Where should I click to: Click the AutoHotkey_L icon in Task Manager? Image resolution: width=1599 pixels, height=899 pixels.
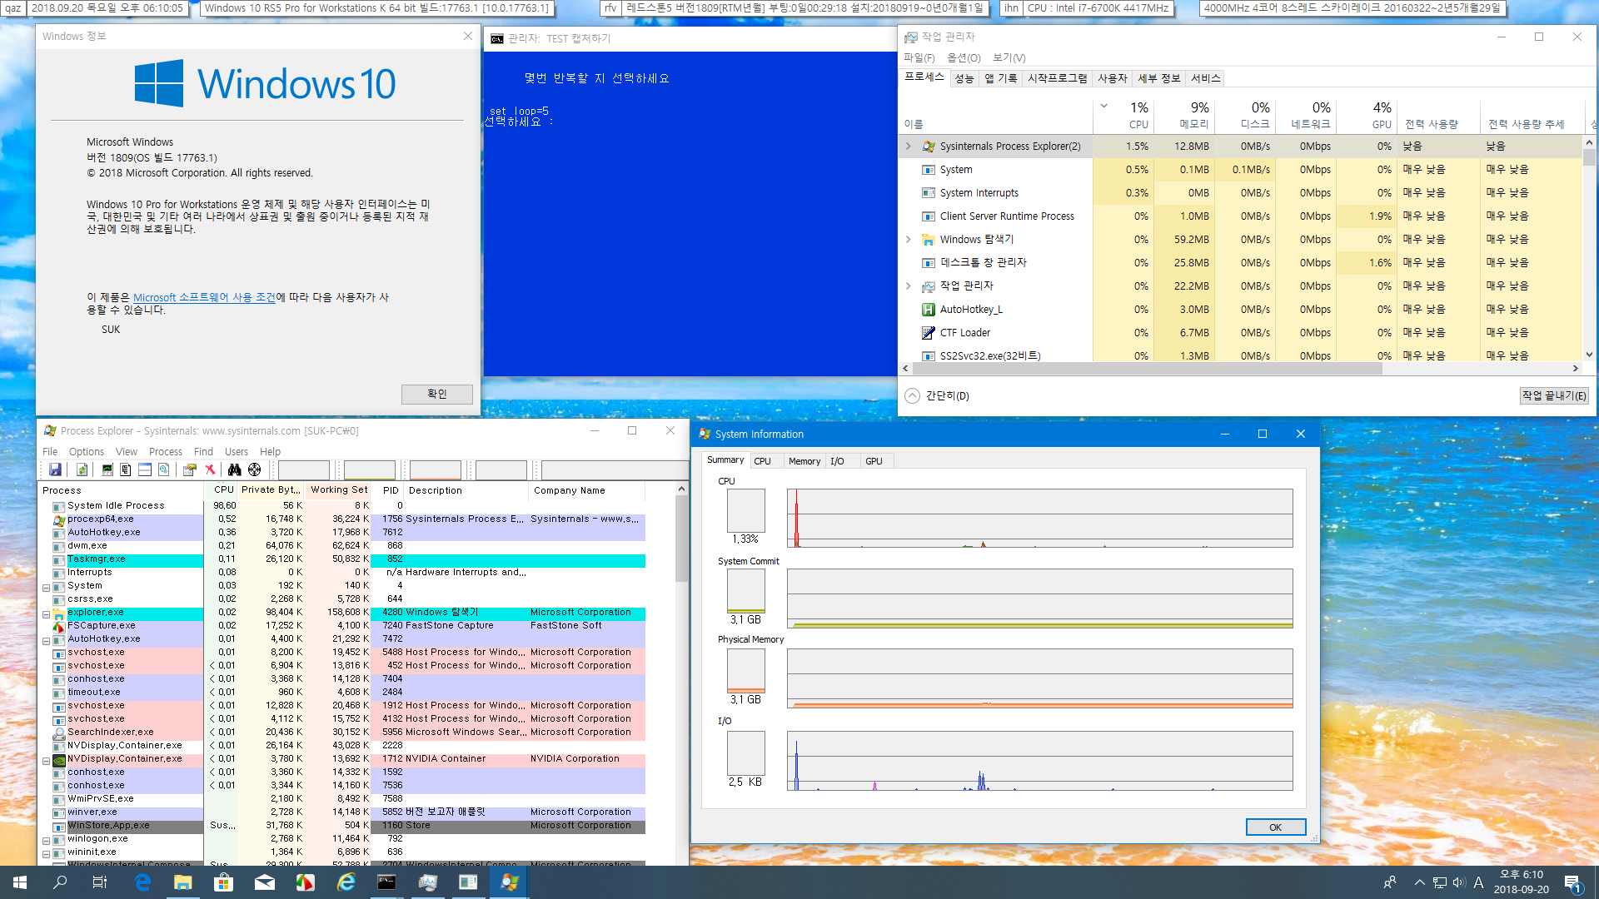[929, 310]
